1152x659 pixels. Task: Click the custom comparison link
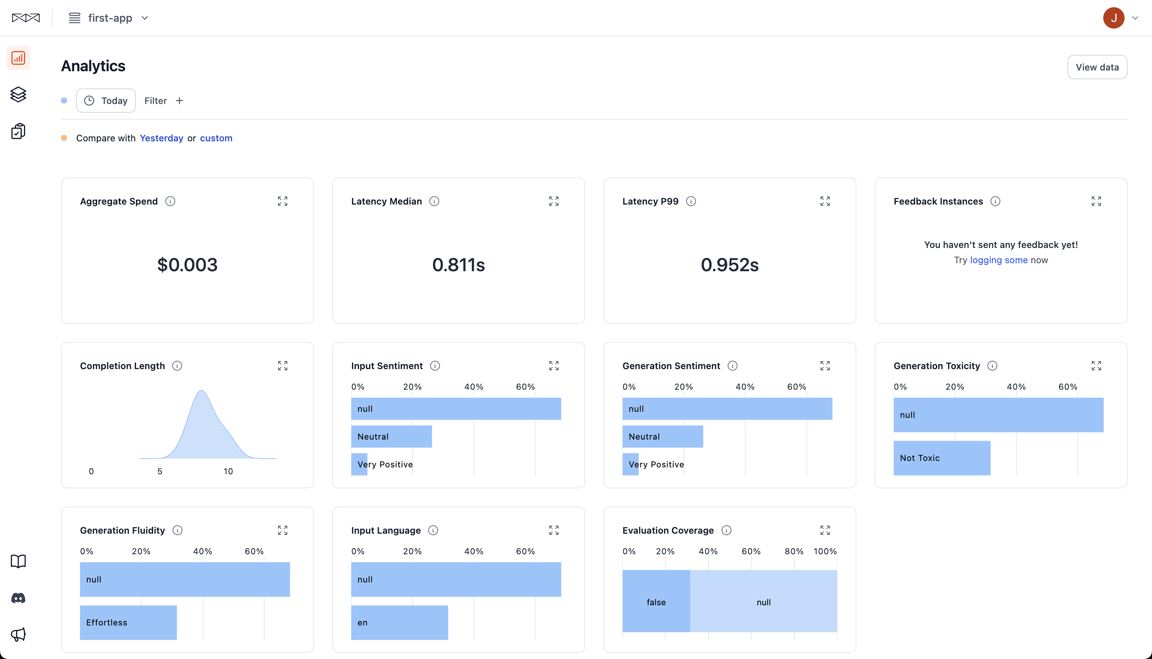click(216, 138)
